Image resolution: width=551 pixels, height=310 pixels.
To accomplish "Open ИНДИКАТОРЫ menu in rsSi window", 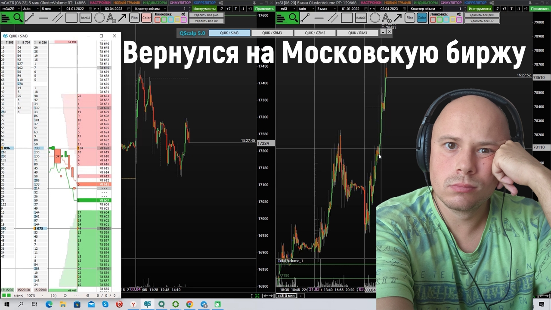I will tap(426, 3).
